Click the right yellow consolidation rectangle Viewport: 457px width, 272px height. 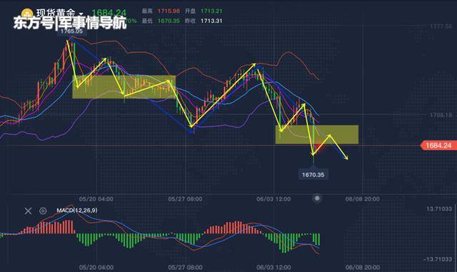point(317,134)
